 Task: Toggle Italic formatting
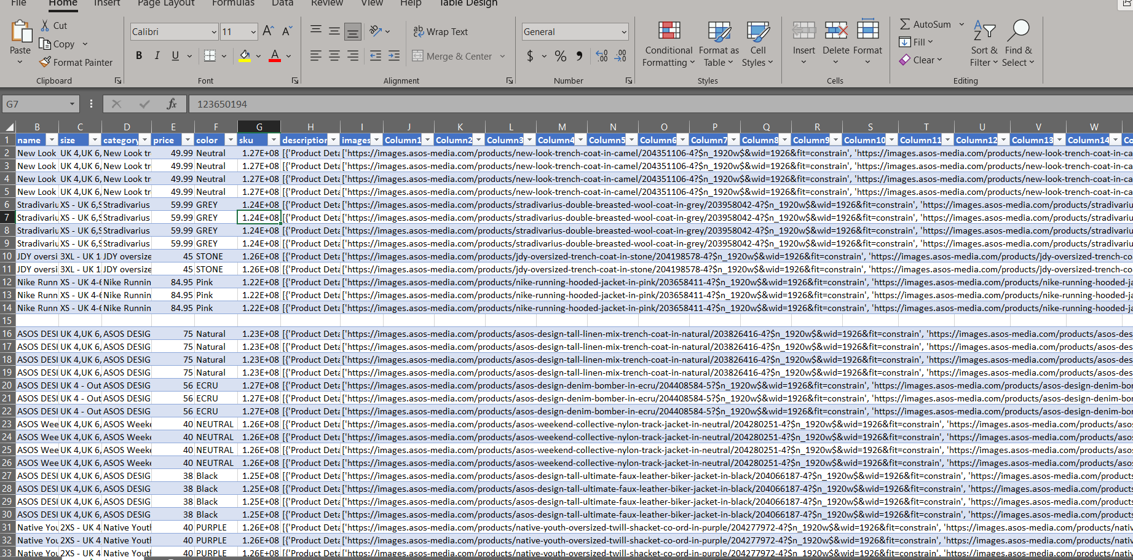(157, 56)
